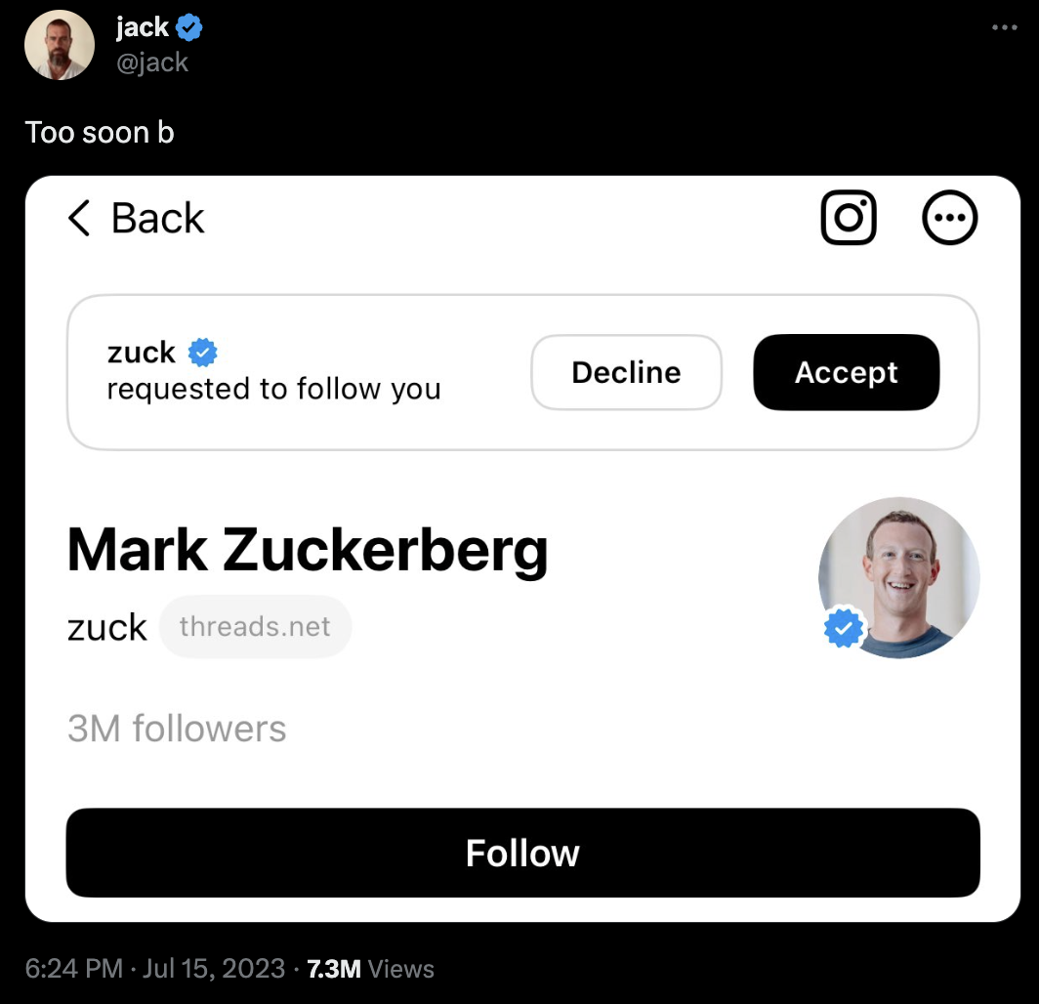Open jack's profile avatar
The height and width of the screenshot is (1004, 1039).
tap(59, 45)
